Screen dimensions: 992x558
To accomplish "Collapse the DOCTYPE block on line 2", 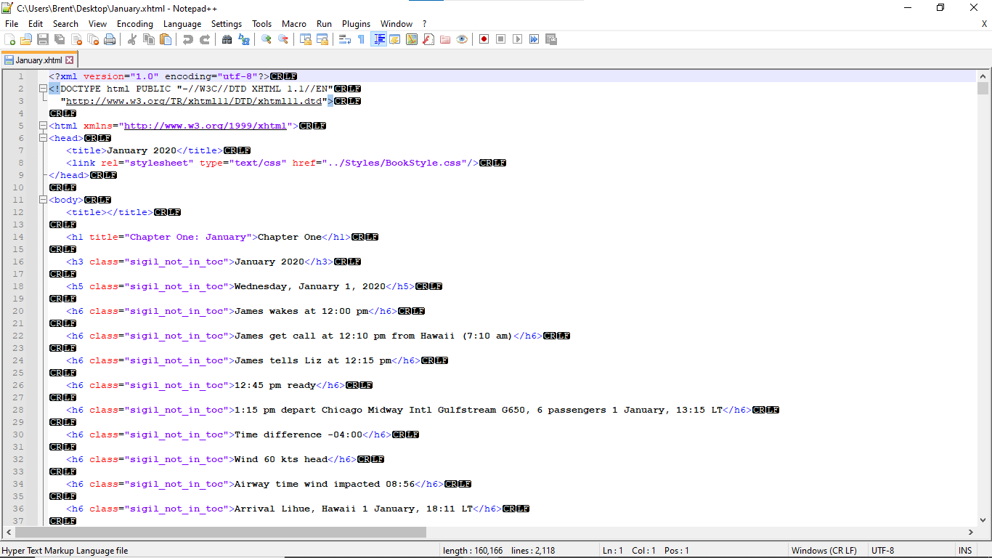I will coord(43,89).
